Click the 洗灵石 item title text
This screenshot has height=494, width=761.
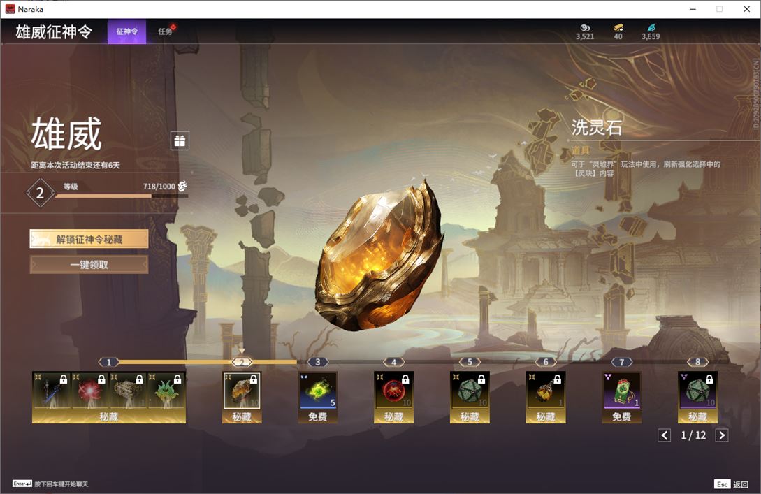597,128
